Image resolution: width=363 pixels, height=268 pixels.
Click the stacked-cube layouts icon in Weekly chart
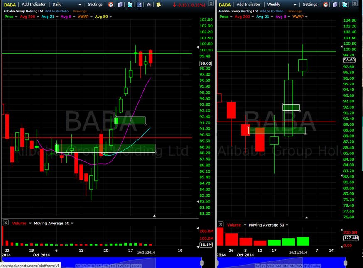[x=335, y=5]
